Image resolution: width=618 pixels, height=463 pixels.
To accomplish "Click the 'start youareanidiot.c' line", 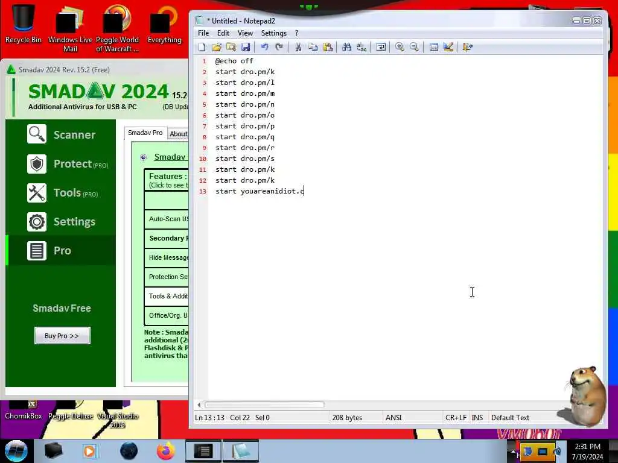I will 260,191.
